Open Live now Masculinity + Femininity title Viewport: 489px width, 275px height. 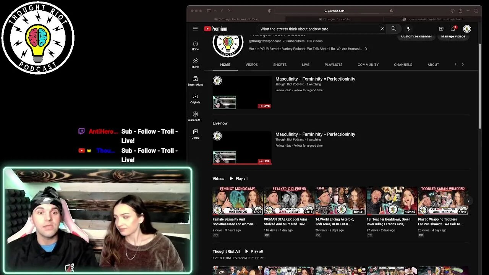click(x=315, y=134)
